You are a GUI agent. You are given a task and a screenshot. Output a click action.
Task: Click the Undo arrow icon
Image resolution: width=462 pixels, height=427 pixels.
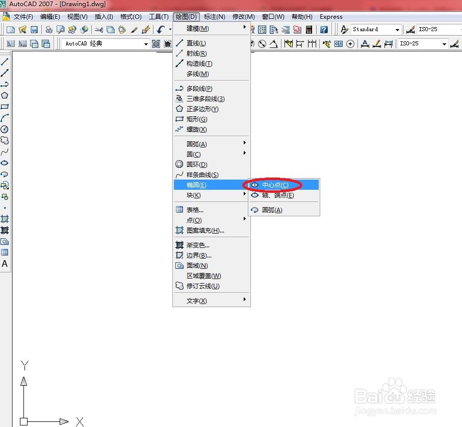[x=161, y=30]
